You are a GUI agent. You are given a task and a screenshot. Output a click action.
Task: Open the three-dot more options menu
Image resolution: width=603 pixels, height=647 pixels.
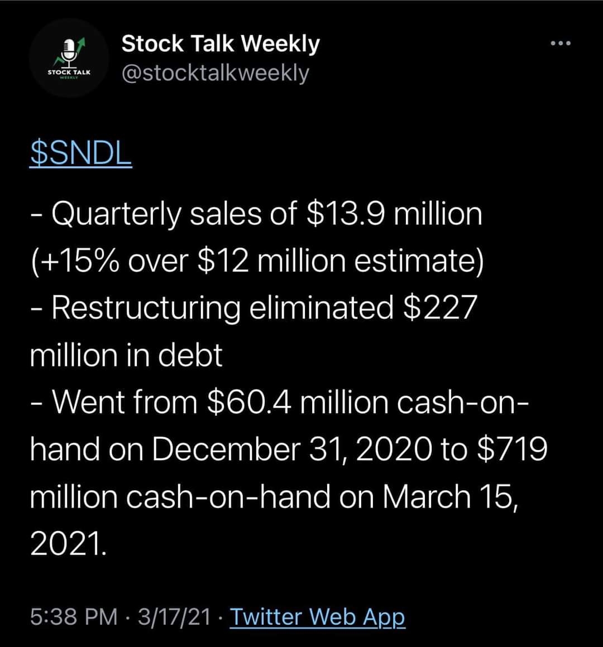[560, 44]
